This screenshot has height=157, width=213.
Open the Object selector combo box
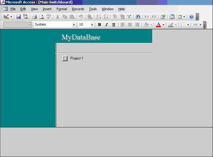[17, 25]
